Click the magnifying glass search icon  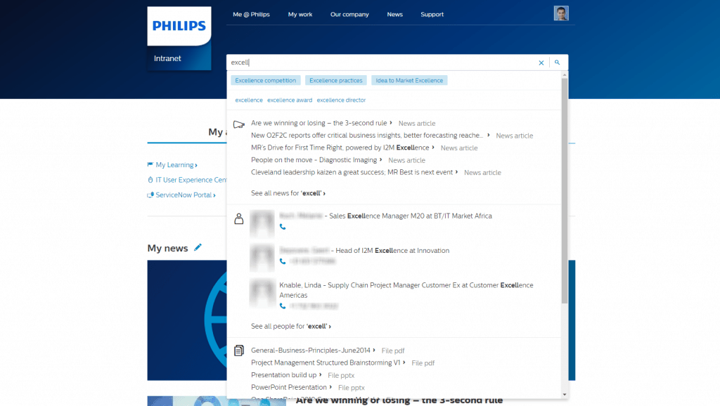coord(557,62)
